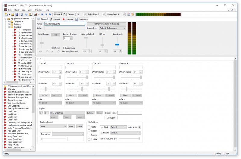
Task: Click the icon beside Lead 1.wav
Action: coord(5,111)
